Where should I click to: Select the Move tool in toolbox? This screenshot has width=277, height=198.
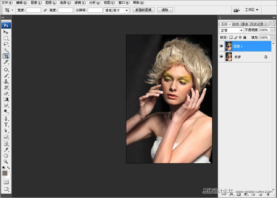pos(6,32)
